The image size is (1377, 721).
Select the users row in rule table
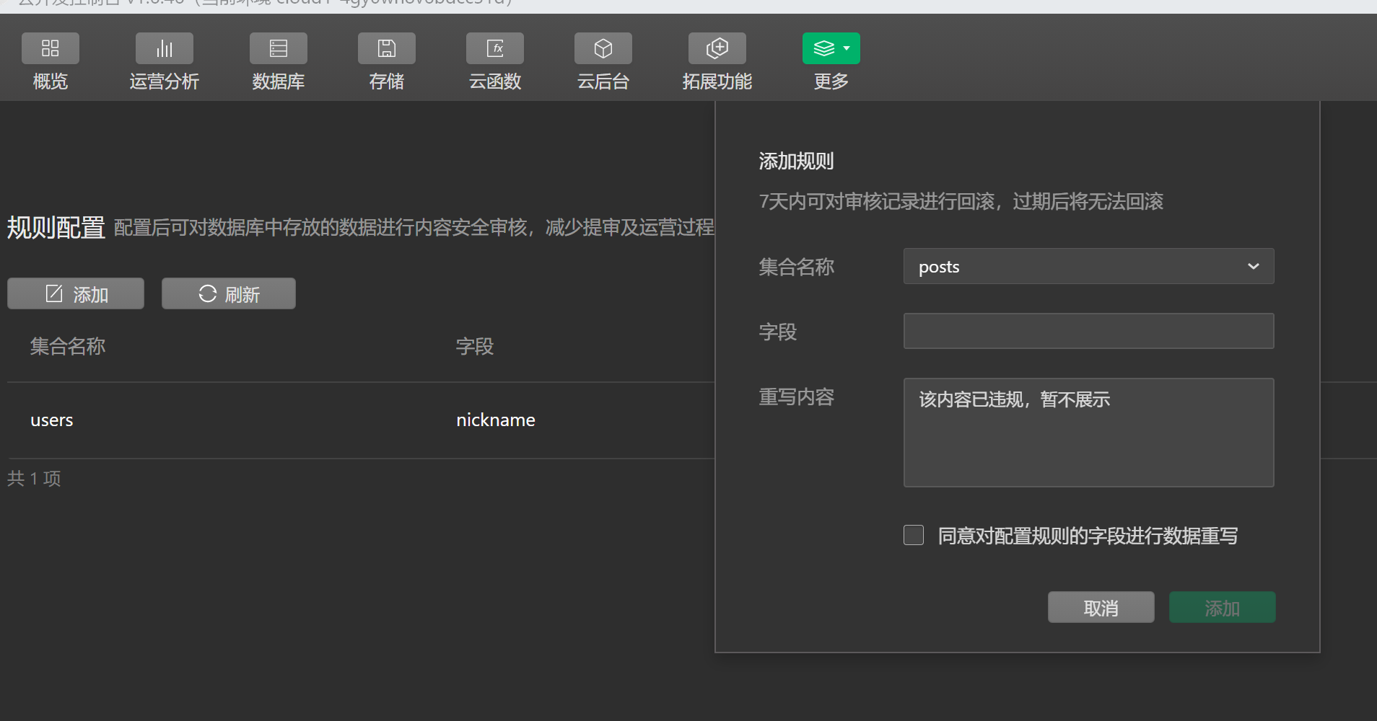(x=361, y=420)
